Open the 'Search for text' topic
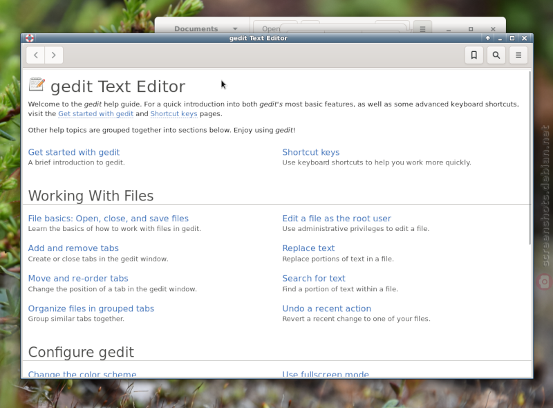Image resolution: width=553 pixels, height=408 pixels. 314,279
